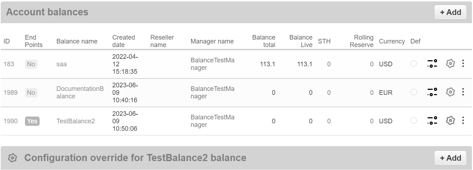Mark TestBalance2 as default balance radio
The width and height of the screenshot is (473, 170).
[x=414, y=121]
